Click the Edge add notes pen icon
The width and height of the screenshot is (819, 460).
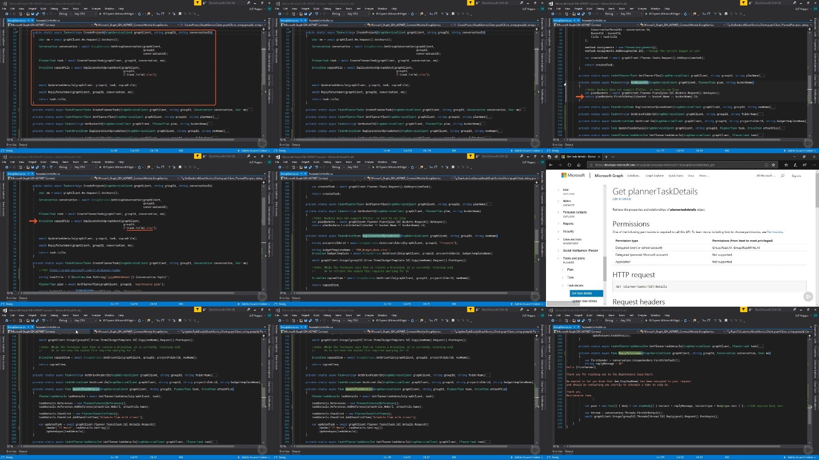(795, 165)
